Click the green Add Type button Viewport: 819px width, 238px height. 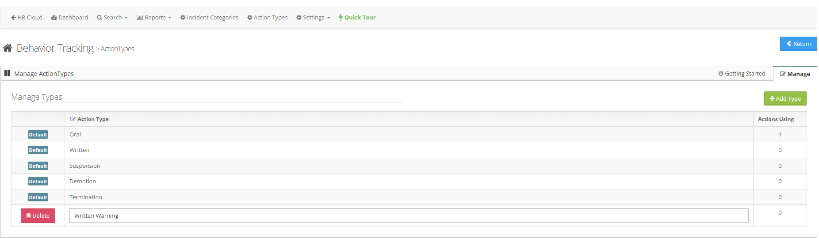785,98
